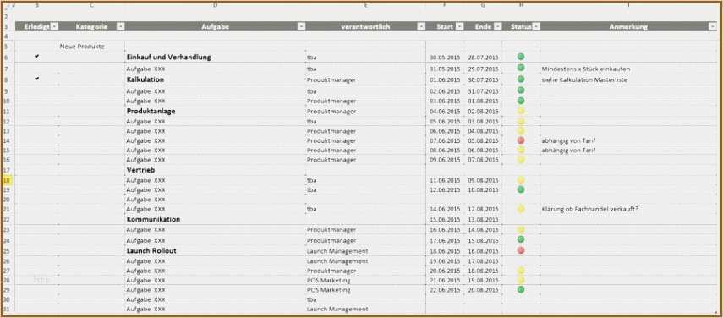
Task: Click the green status dot in row 24
Action: 521,239
